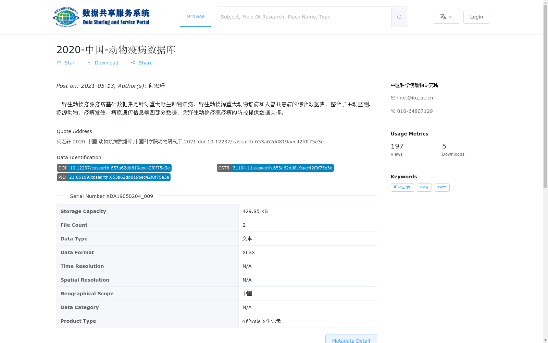
Task: Click the Download link under the title
Action: 102,63
